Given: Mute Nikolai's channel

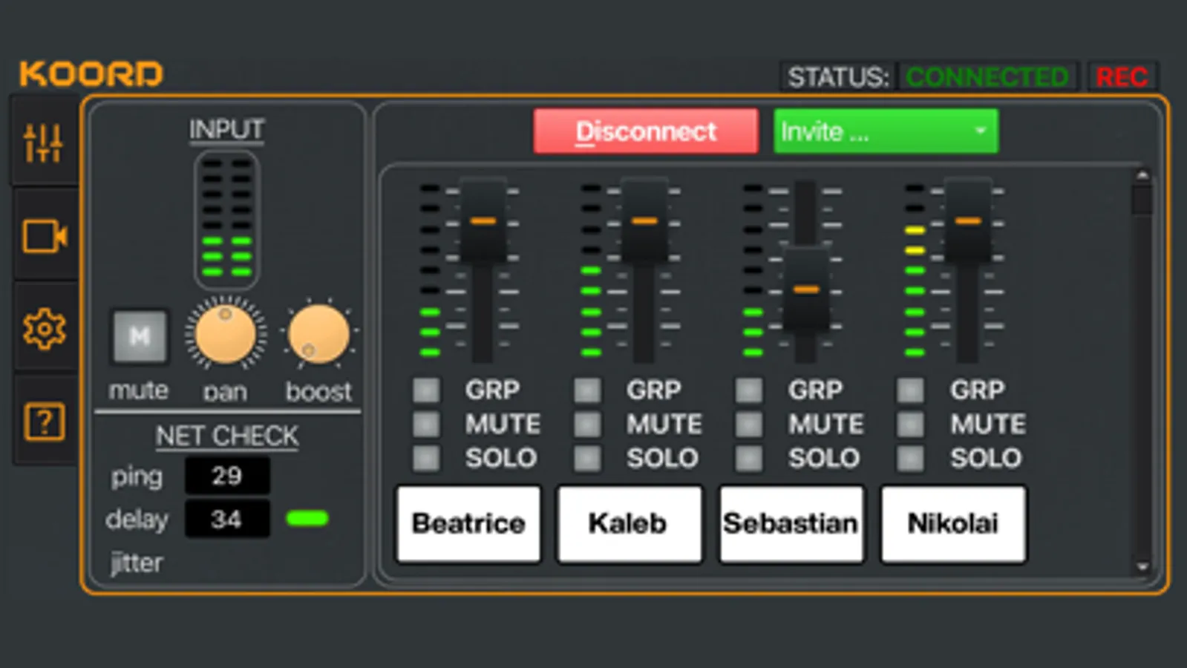Looking at the screenshot, I should [x=911, y=424].
